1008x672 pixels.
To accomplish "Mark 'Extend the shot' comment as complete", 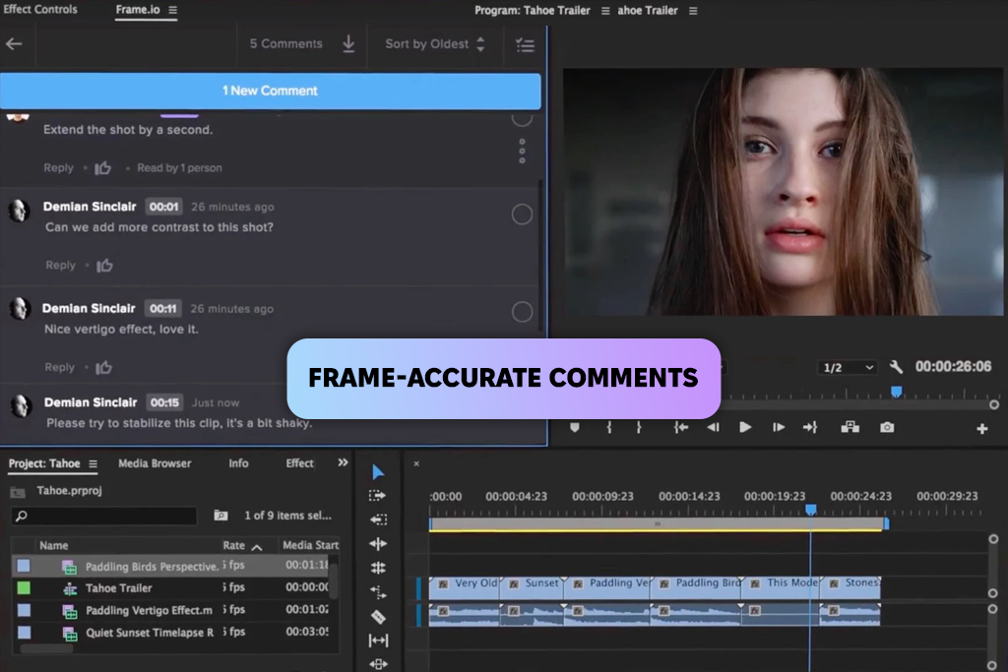I will click(x=522, y=118).
